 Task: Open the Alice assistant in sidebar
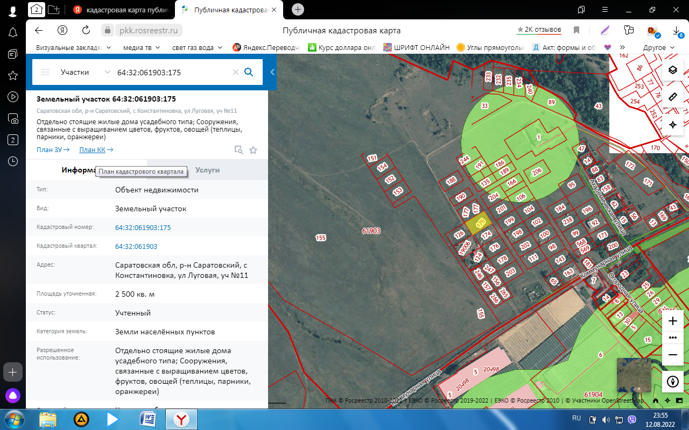[x=13, y=396]
